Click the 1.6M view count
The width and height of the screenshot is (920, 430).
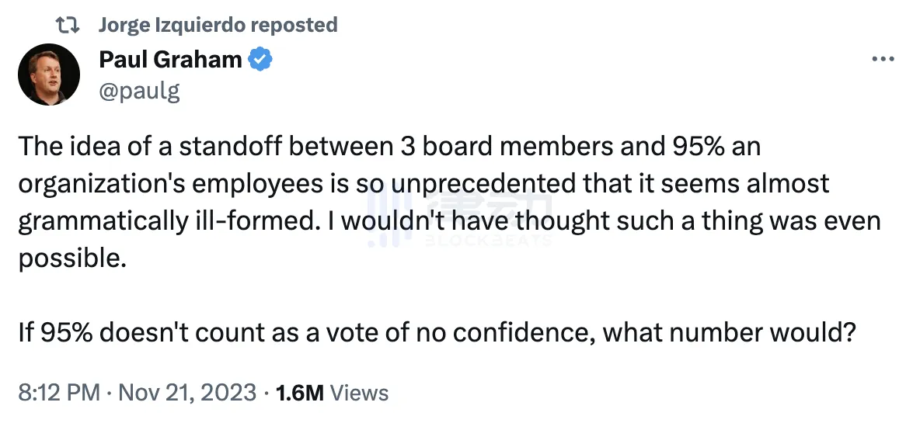tap(299, 393)
